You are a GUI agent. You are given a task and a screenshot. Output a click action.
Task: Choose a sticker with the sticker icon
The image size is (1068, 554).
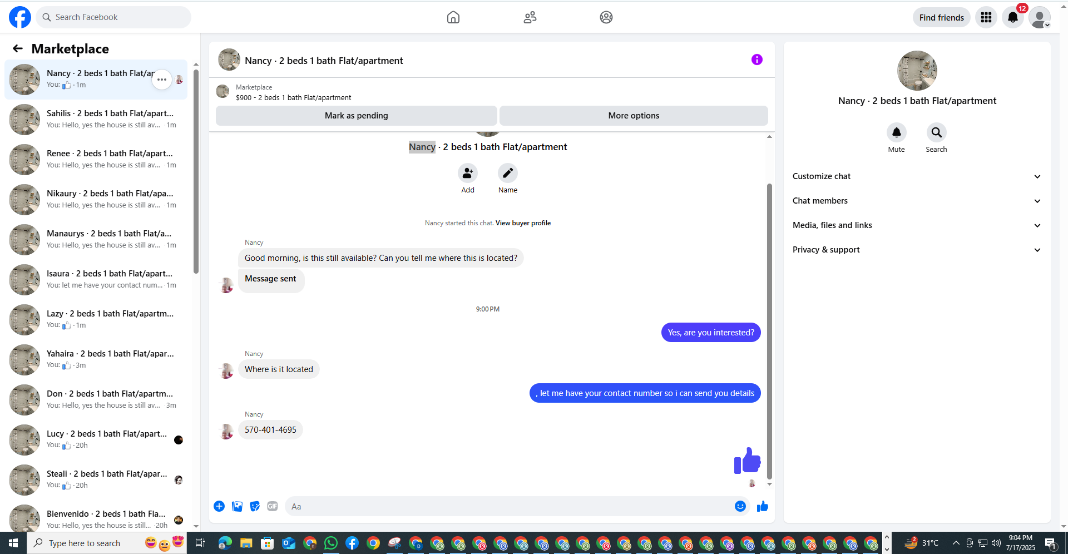coord(255,506)
